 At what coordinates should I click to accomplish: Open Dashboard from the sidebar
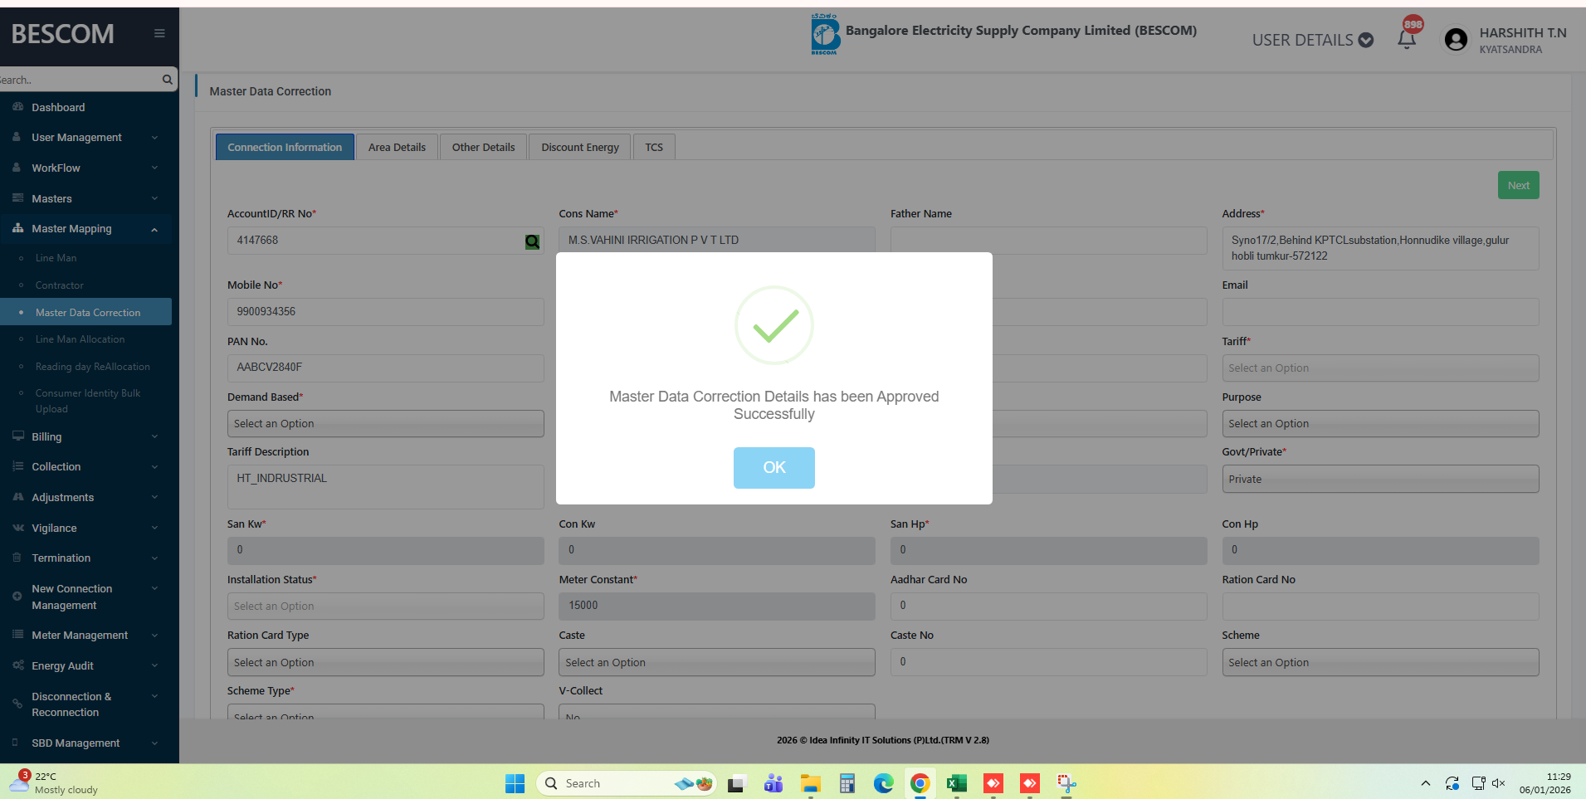pos(58,108)
